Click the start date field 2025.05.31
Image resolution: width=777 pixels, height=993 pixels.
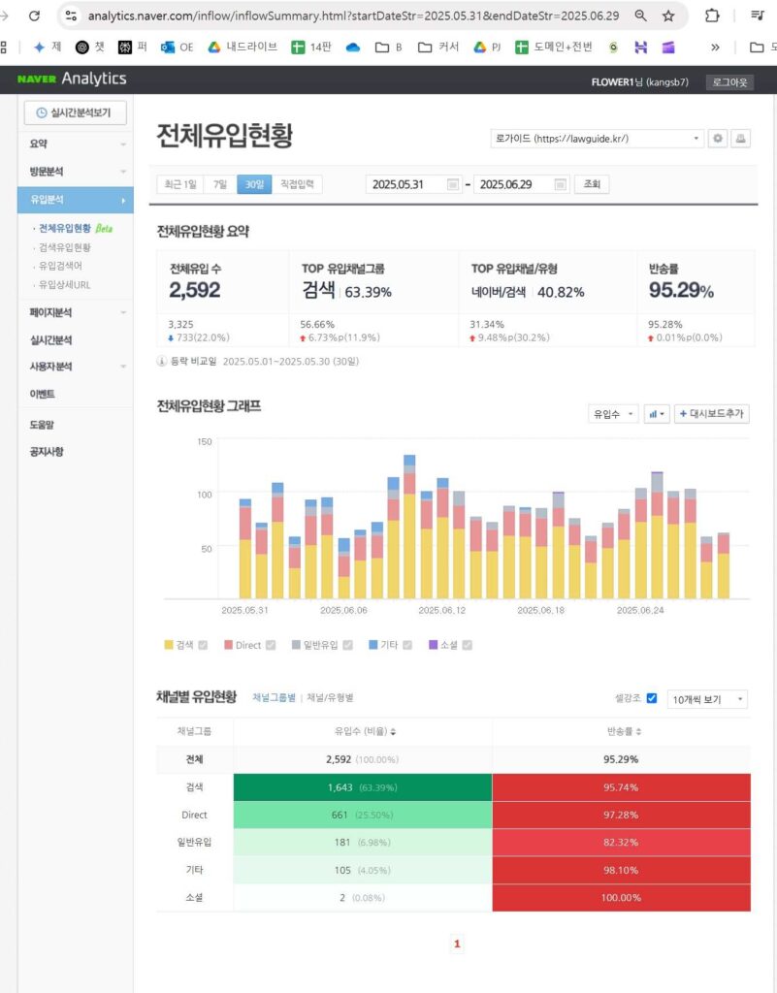413,184
